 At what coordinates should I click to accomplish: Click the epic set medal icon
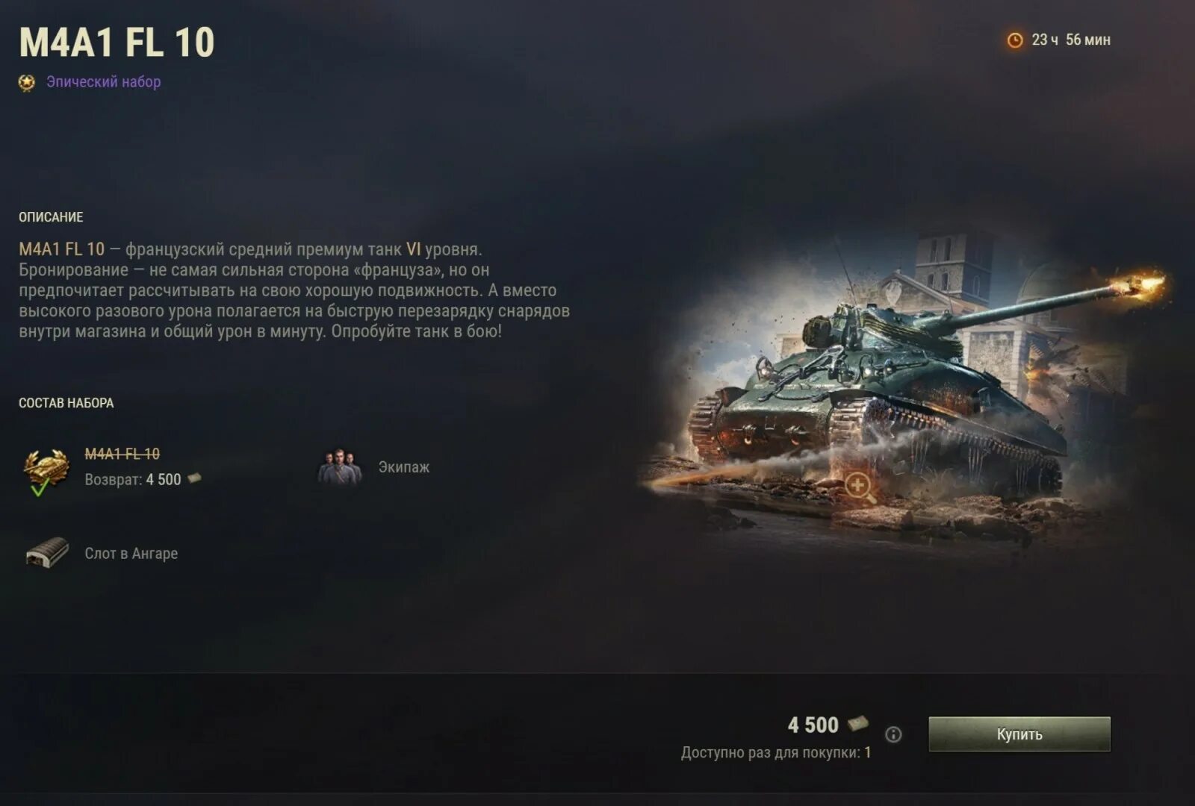point(27,83)
